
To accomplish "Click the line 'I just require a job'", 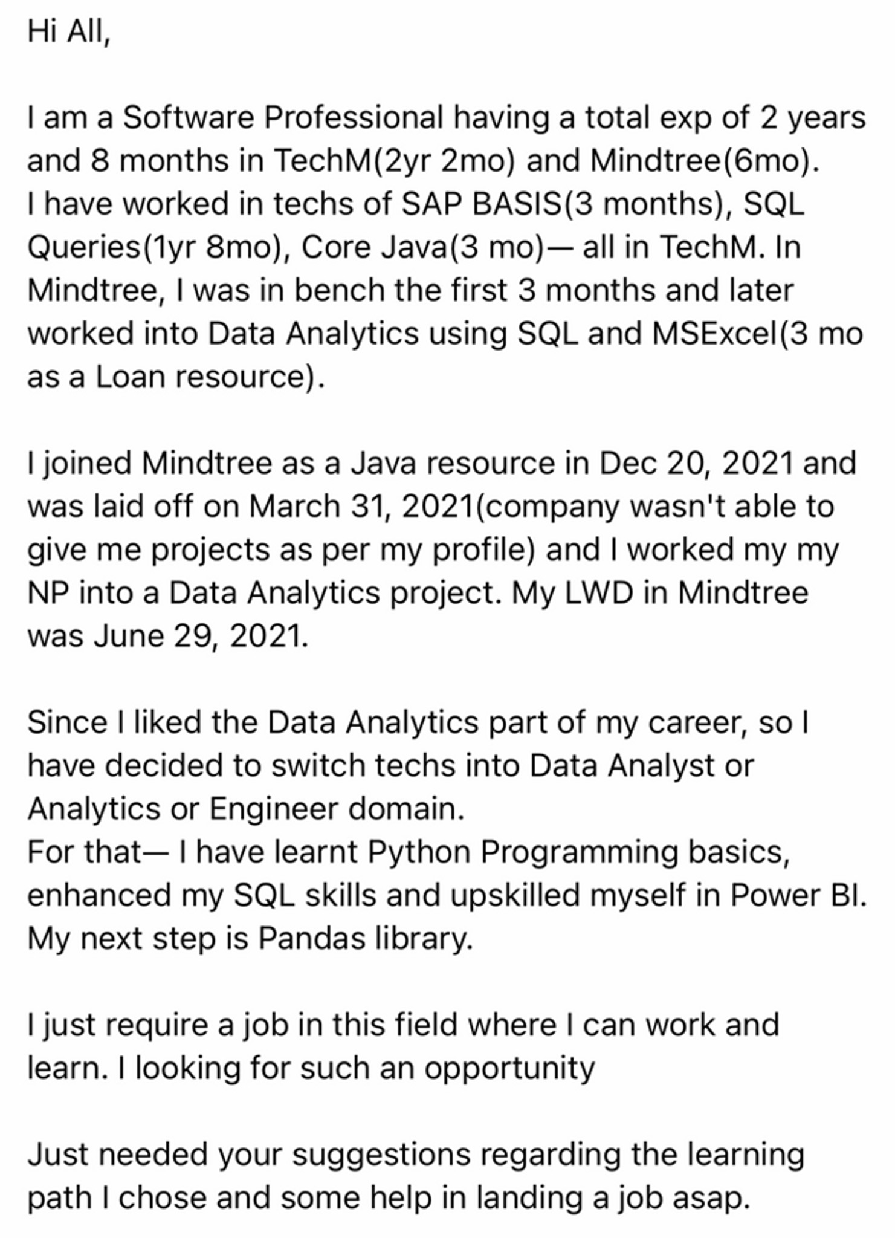I will tap(403, 1025).
